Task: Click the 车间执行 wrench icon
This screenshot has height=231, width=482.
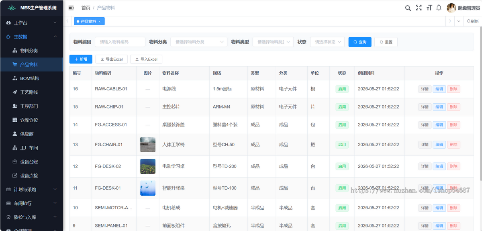Action: pyautogui.click(x=9, y=203)
